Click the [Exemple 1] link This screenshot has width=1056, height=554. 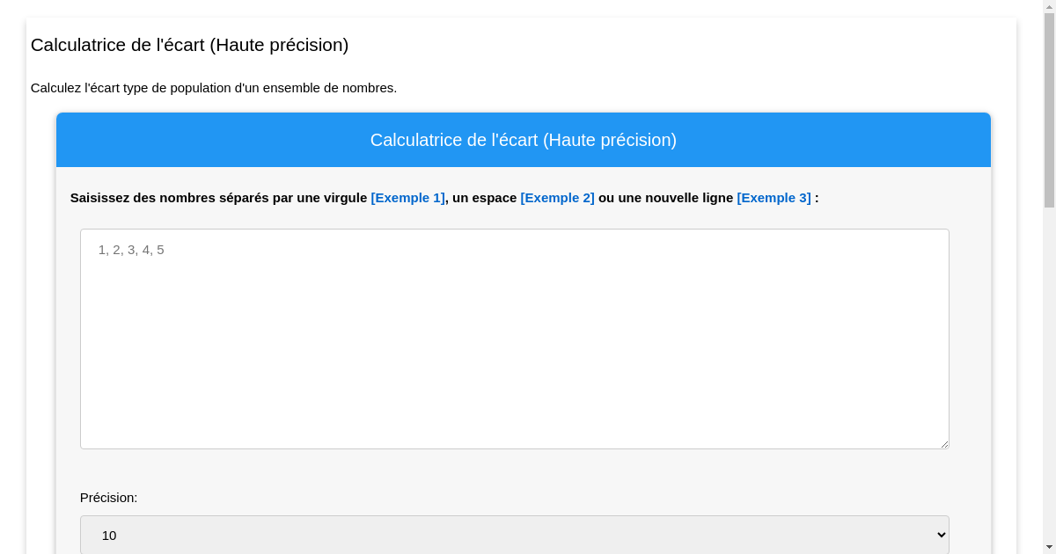pyautogui.click(x=407, y=198)
